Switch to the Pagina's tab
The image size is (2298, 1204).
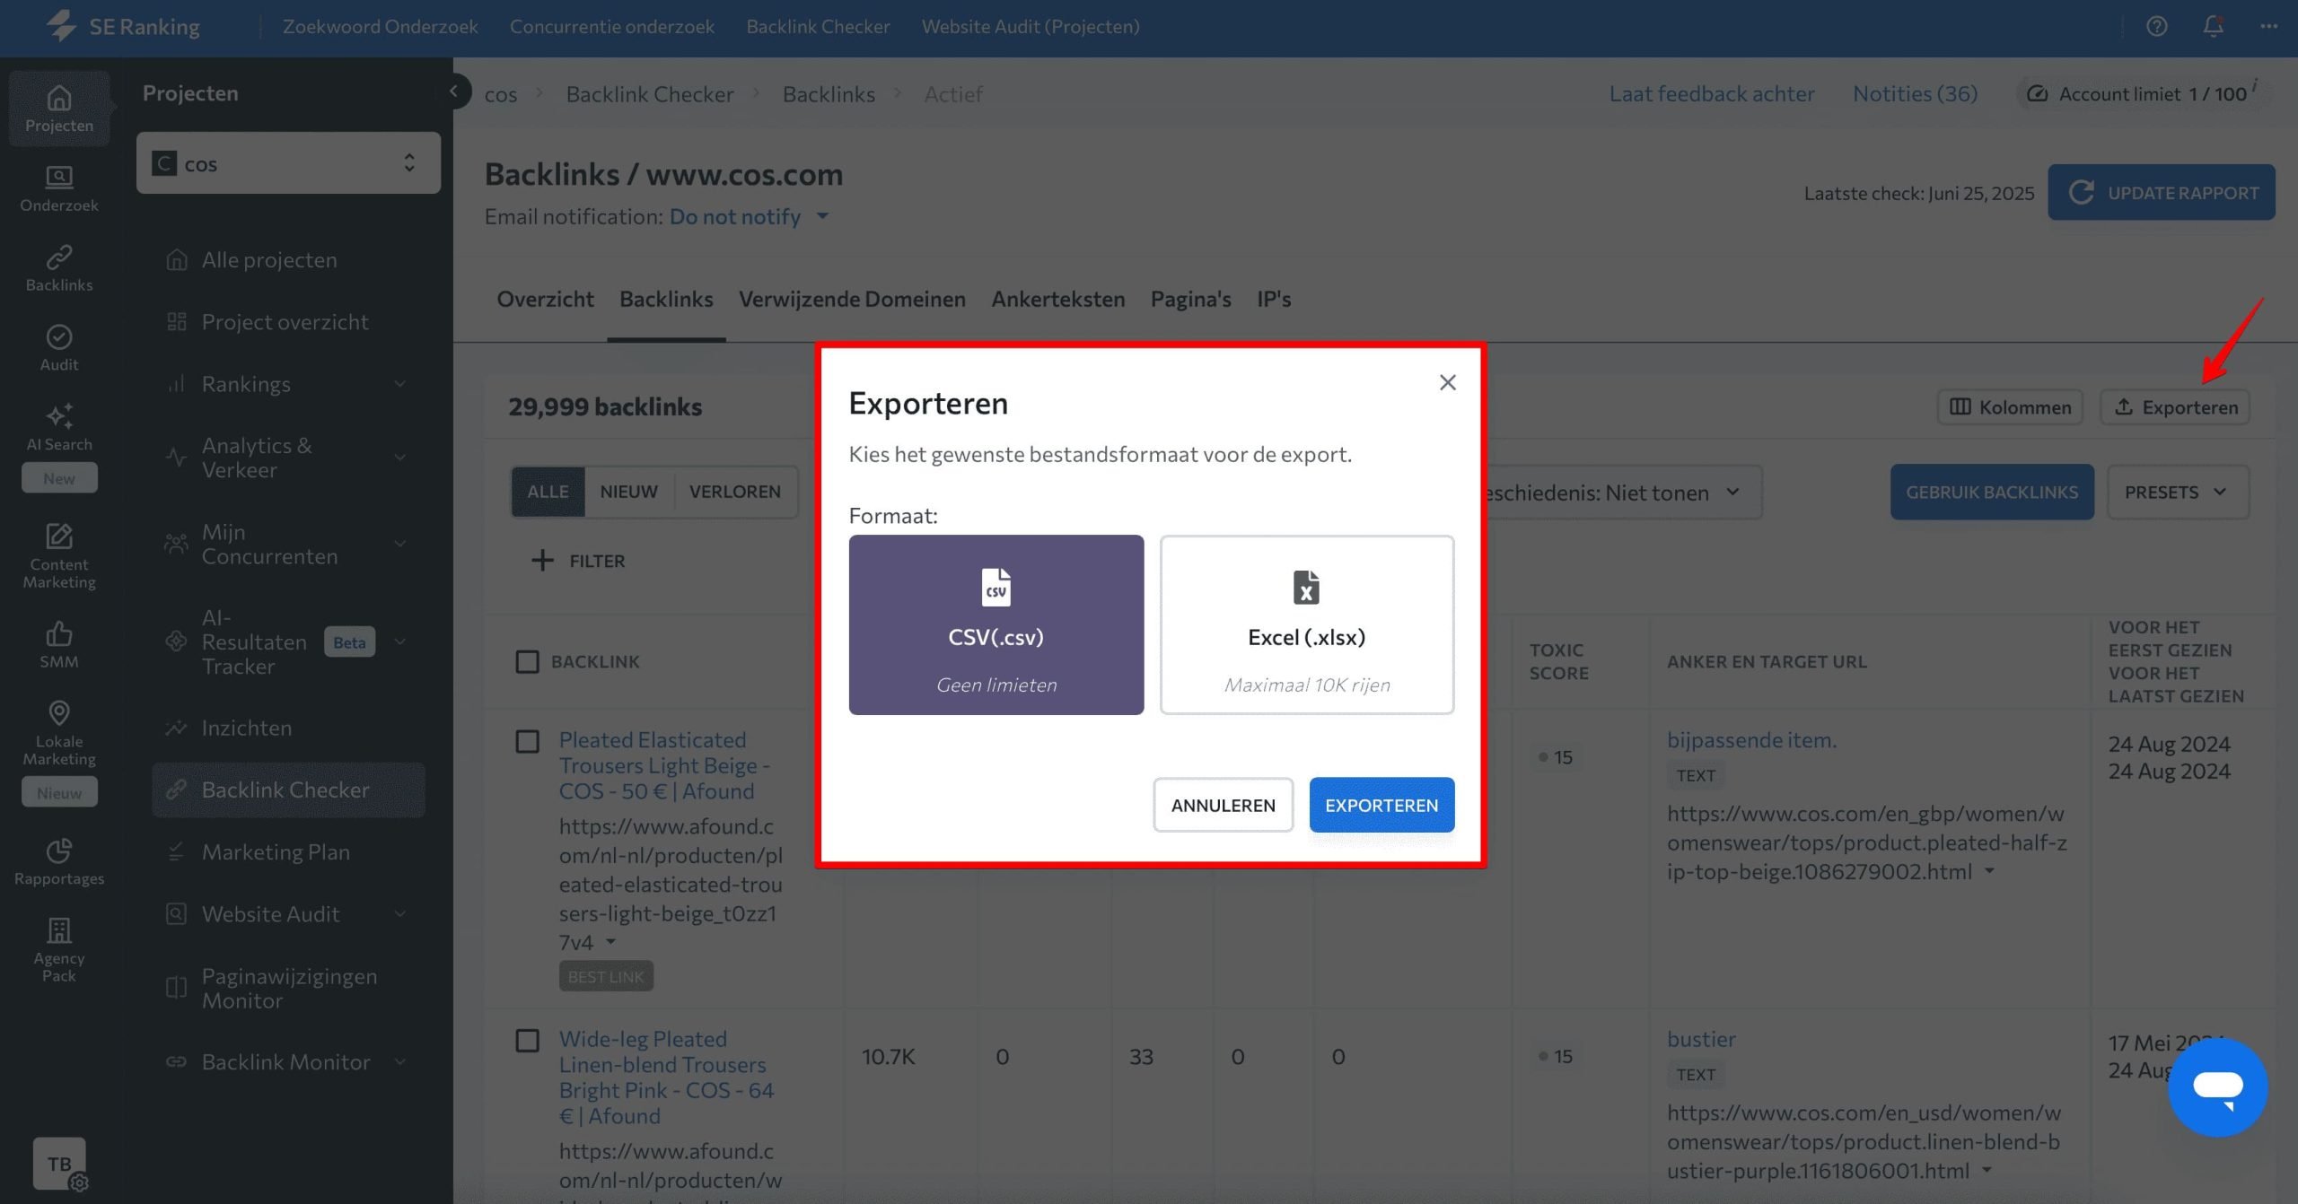(1190, 299)
